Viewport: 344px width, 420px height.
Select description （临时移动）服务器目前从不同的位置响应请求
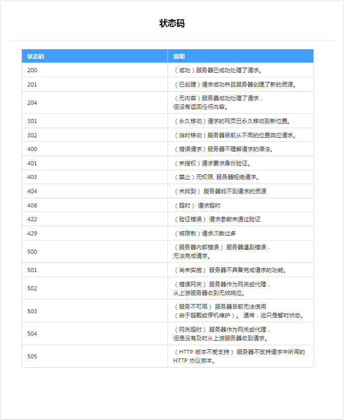[241, 135]
